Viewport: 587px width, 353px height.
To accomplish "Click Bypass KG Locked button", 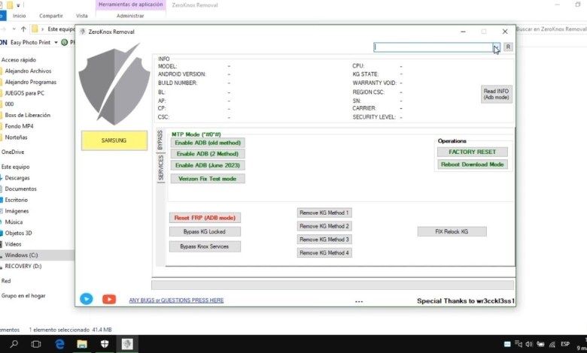I will [205, 231].
